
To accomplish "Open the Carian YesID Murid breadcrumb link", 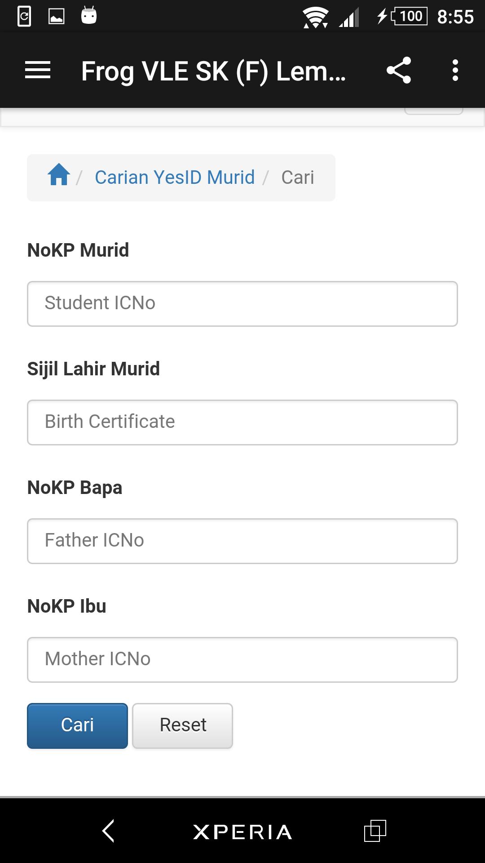I will tap(175, 177).
